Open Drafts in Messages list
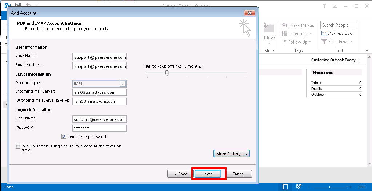The height and width of the screenshot is (191, 372). [336, 89]
